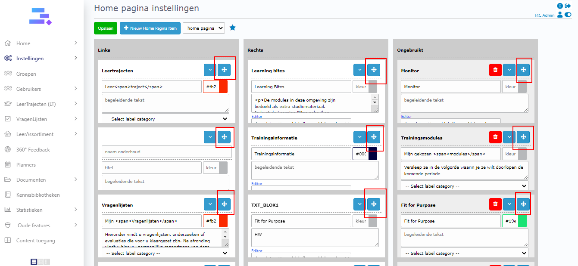
Task: Click the move handle on the Trainingsmodules card
Action: pos(523,137)
